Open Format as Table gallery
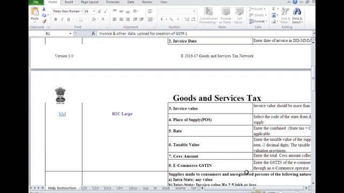The image size is (344, 193). [226, 16]
